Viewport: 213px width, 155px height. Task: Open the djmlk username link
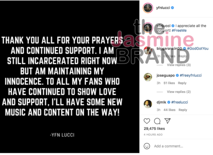click(161, 102)
